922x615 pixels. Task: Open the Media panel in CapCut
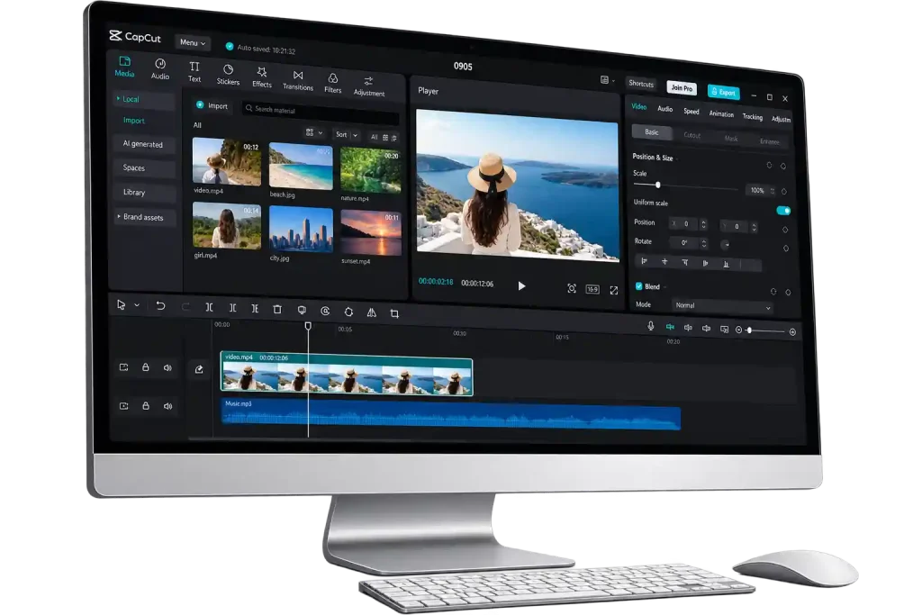124,67
